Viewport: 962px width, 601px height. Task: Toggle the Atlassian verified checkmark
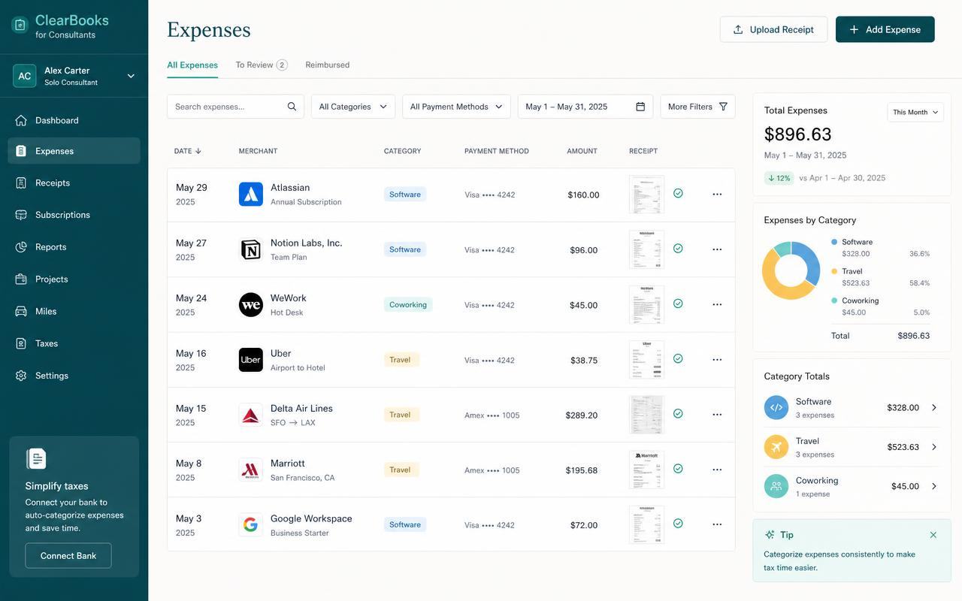(x=678, y=193)
